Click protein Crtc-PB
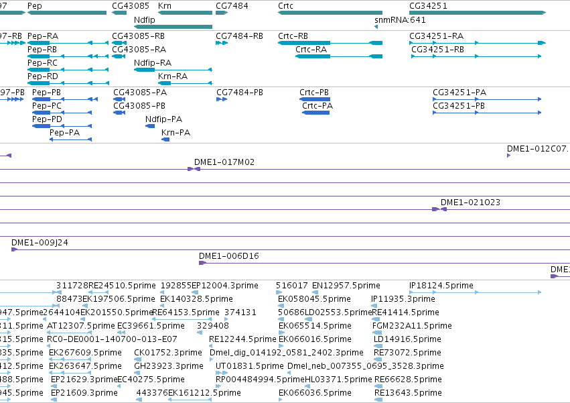 315,99
